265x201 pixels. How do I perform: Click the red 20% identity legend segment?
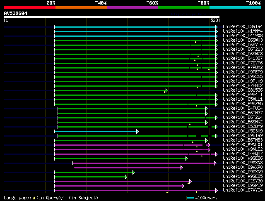tap(30, 7)
